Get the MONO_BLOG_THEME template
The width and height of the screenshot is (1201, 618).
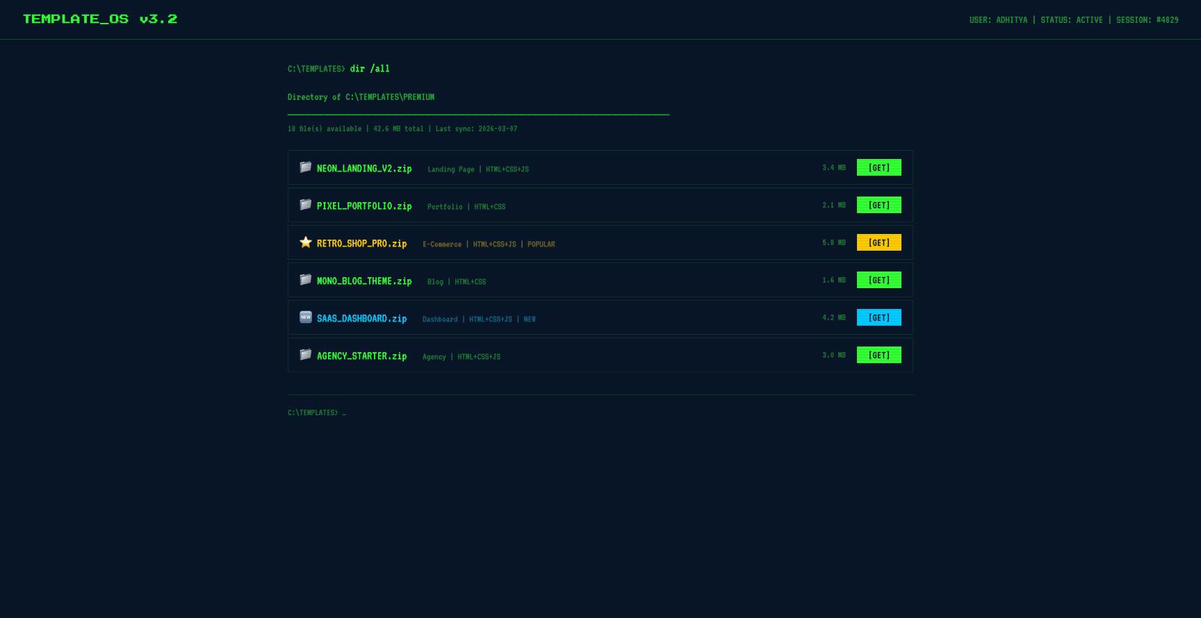(879, 281)
